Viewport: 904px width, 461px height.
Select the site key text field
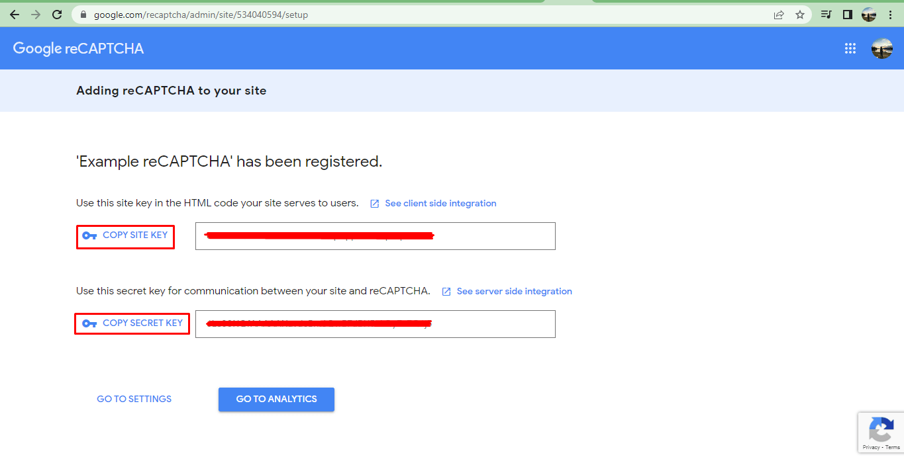tap(375, 236)
